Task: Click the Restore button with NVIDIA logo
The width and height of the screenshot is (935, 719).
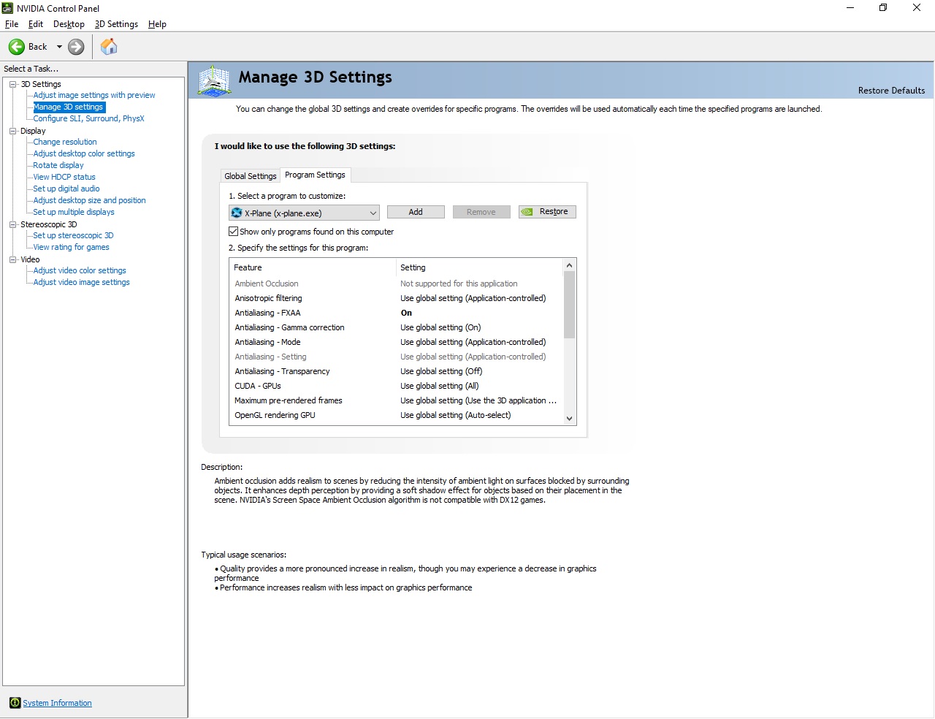Action: tap(547, 212)
